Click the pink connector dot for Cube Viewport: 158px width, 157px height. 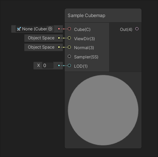[x=59, y=29]
